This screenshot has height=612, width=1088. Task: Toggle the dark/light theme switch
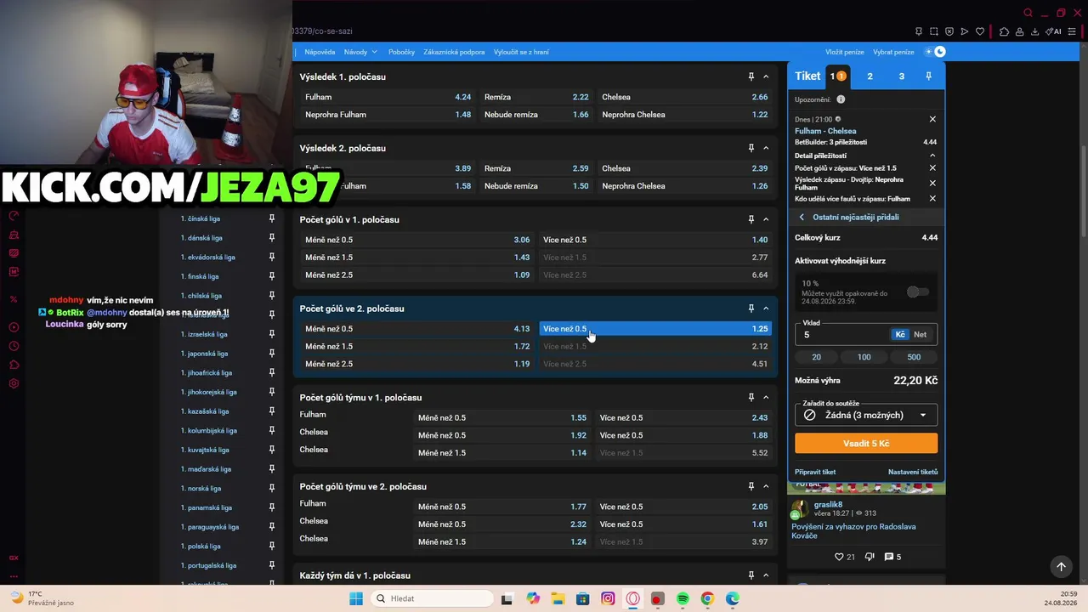(935, 52)
